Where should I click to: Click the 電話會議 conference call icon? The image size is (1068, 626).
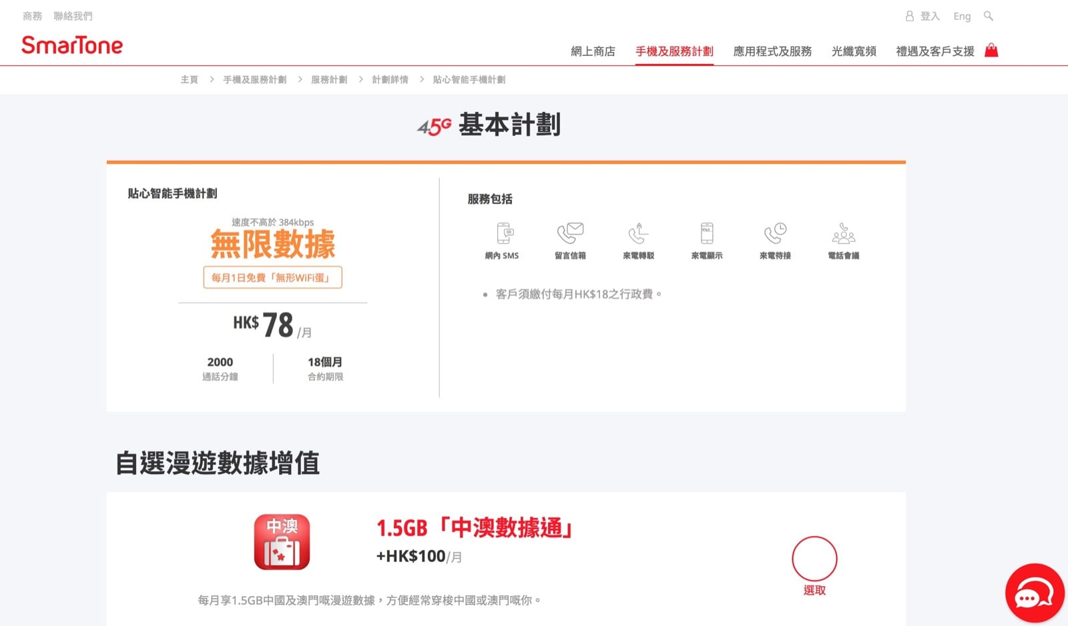[x=844, y=233]
